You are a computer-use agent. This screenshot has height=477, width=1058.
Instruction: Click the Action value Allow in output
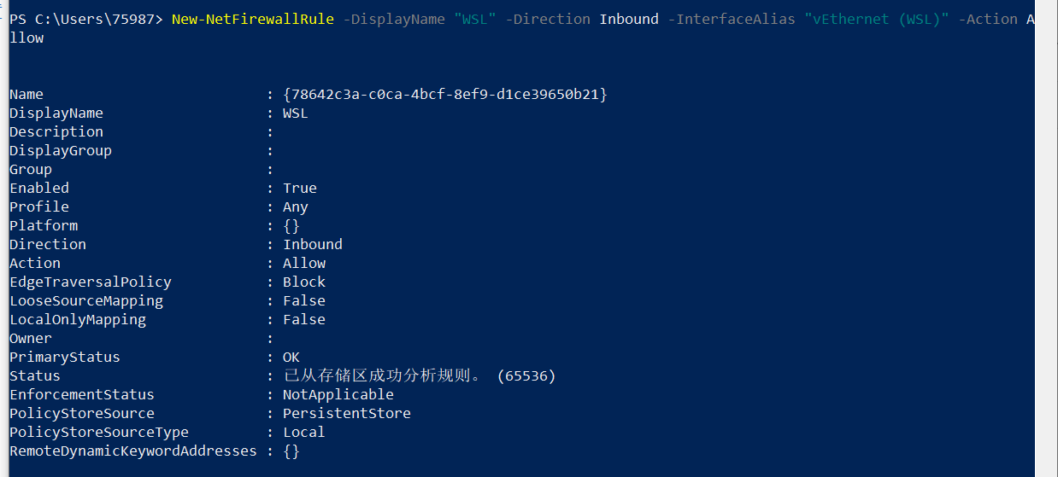304,264
